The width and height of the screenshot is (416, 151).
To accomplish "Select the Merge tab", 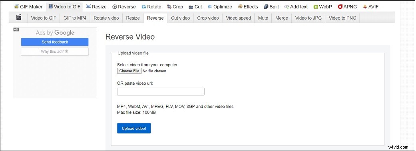I will tap(281, 18).
